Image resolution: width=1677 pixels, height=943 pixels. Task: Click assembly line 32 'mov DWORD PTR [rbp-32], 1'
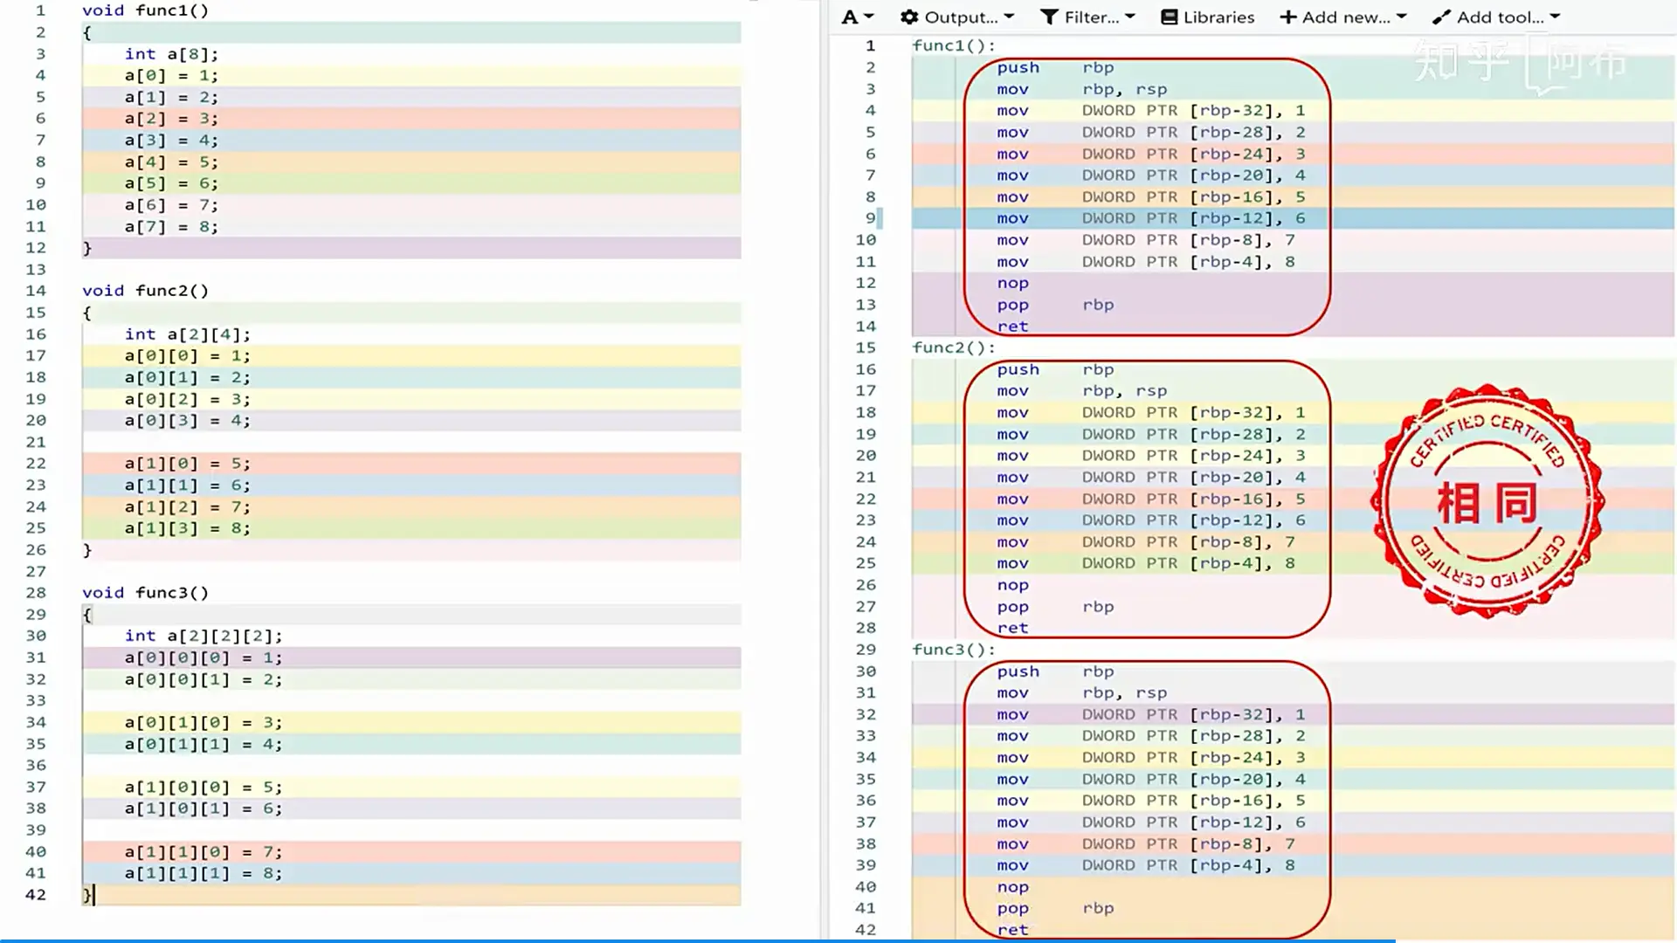coord(1151,714)
